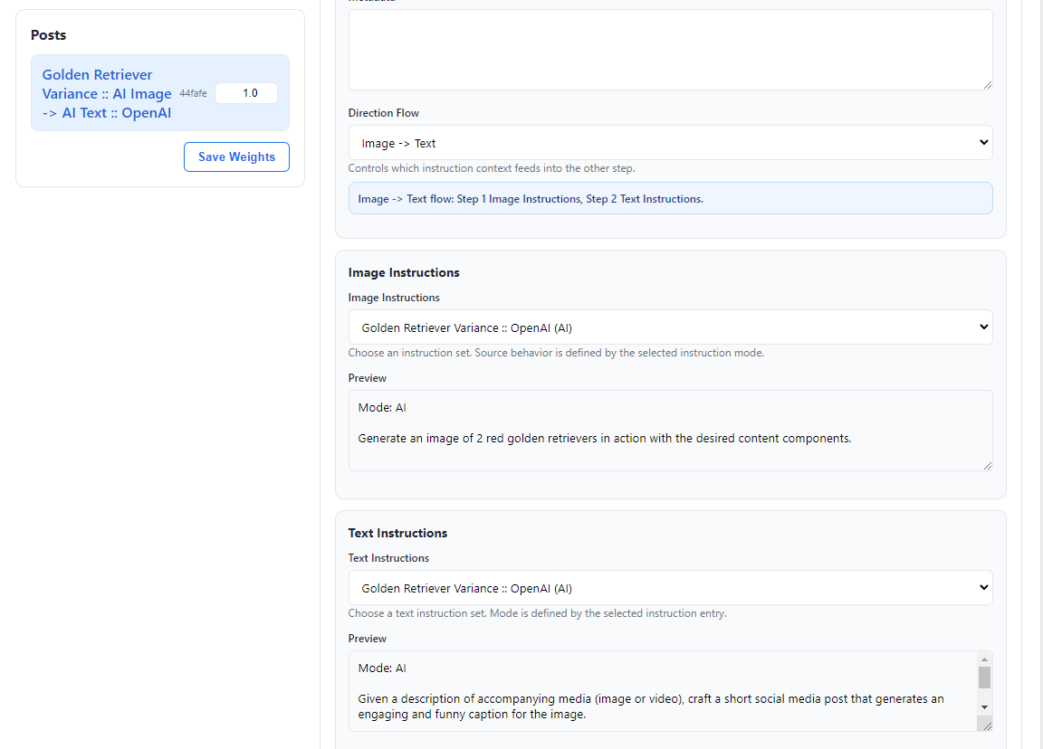Screen dimensions: 1043x749
Task: Click the text preview scrollbar thumb
Action: tap(984, 678)
